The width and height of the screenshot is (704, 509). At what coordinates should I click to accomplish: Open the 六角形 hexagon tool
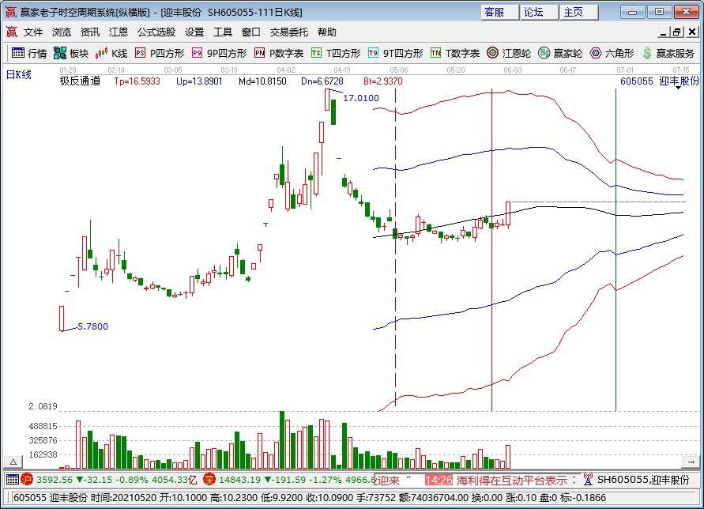612,54
